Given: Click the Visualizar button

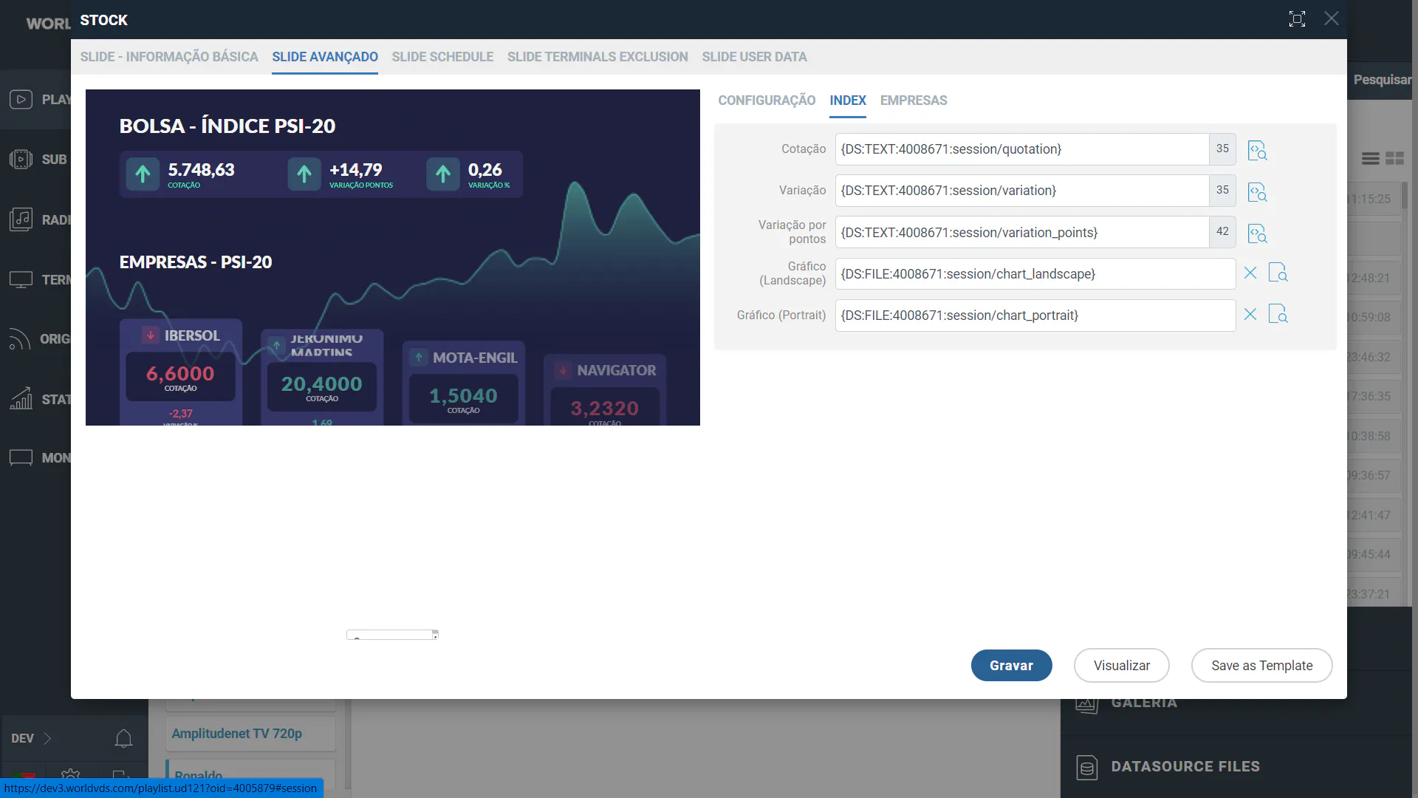Looking at the screenshot, I should click(1121, 666).
